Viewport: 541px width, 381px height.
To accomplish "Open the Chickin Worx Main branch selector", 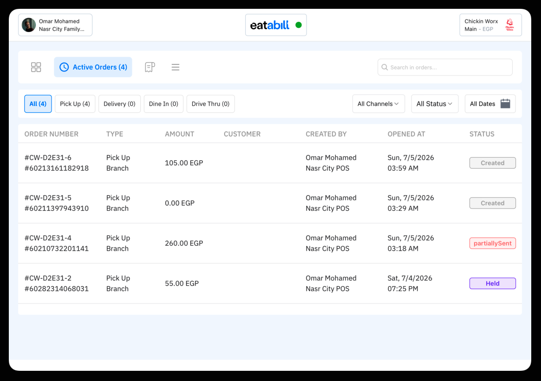I will tap(490, 25).
